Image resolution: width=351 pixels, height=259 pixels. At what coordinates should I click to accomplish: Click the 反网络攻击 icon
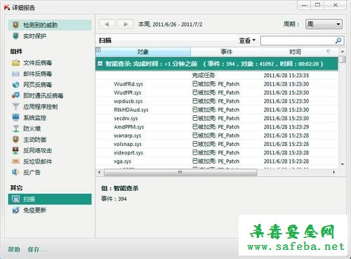15,150
